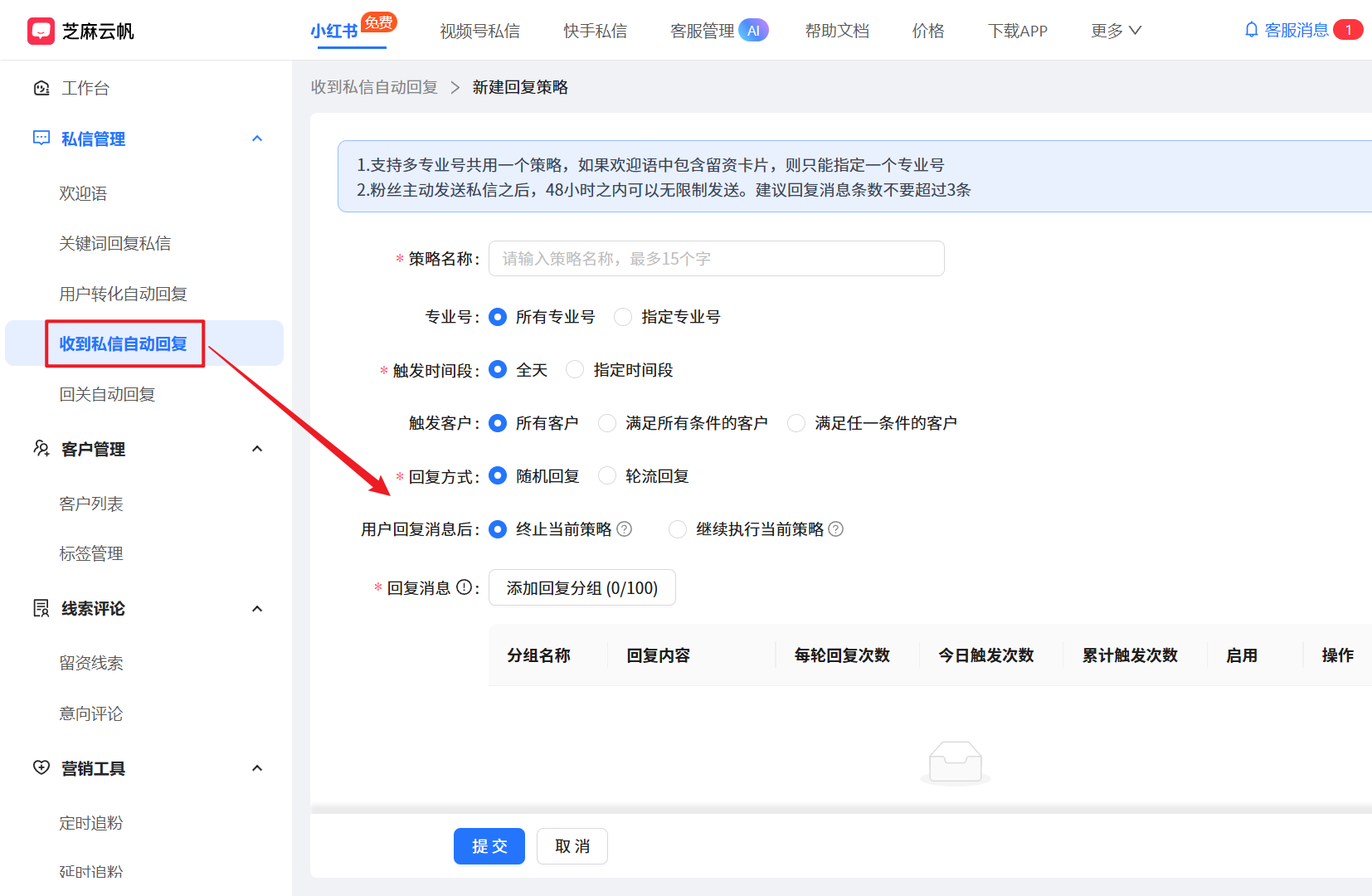Click the 提交 submit button
This screenshot has height=896, width=1372.
[x=489, y=846]
